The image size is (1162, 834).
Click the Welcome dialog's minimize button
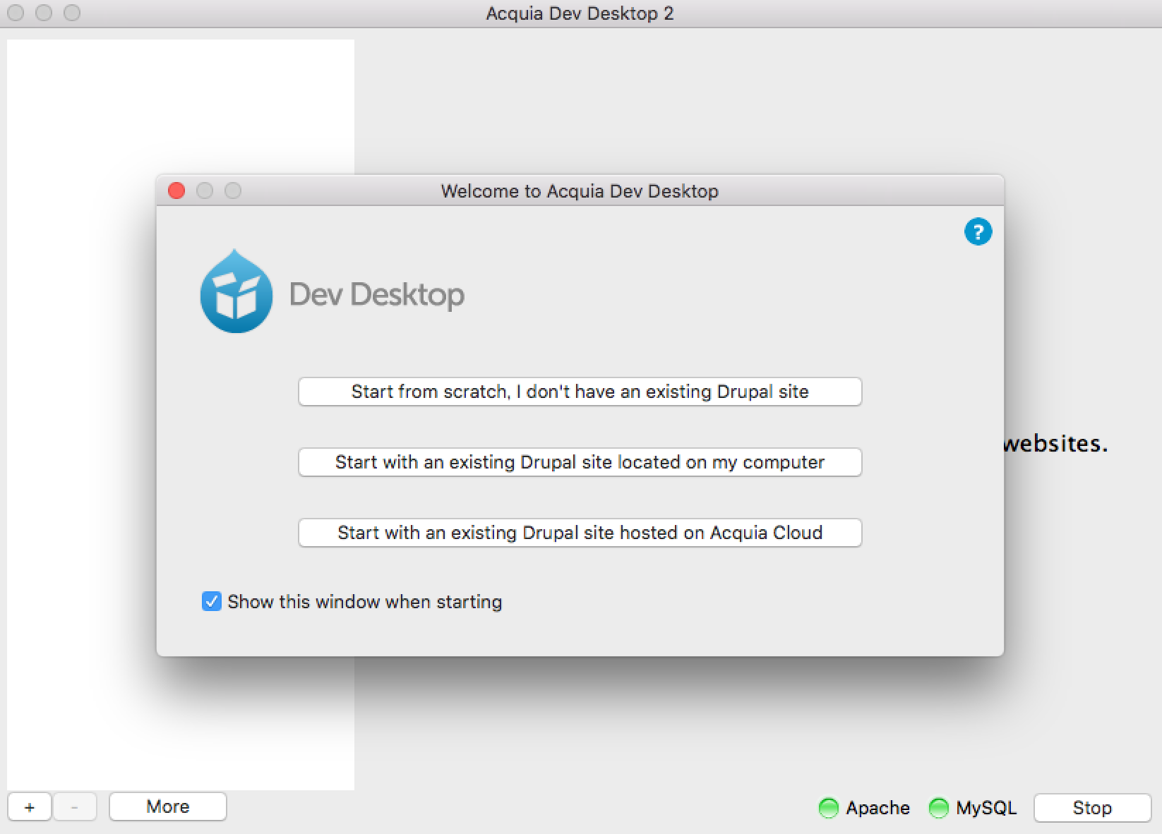click(205, 191)
